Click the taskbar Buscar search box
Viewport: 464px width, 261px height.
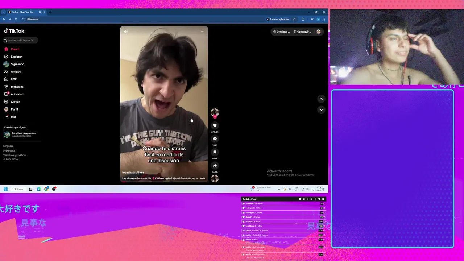tap(18, 189)
